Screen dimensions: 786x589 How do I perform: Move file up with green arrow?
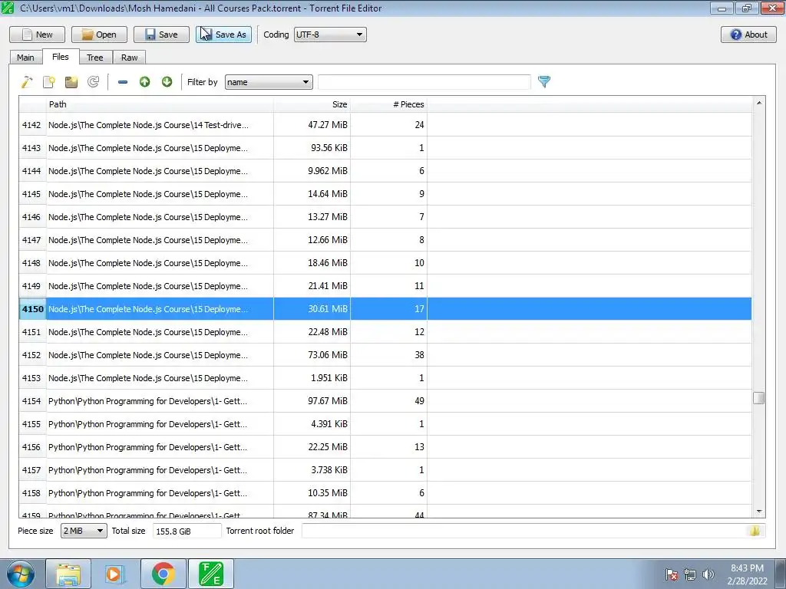tap(145, 81)
